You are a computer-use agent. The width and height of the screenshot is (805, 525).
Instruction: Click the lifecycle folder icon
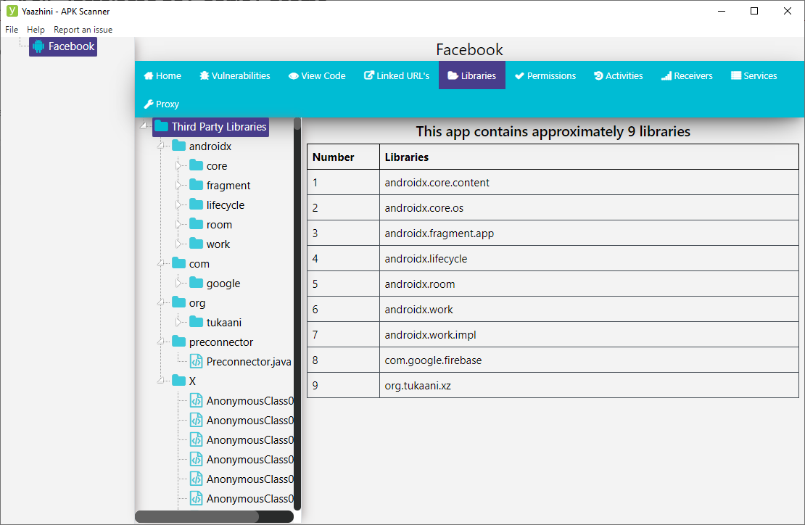(x=196, y=204)
